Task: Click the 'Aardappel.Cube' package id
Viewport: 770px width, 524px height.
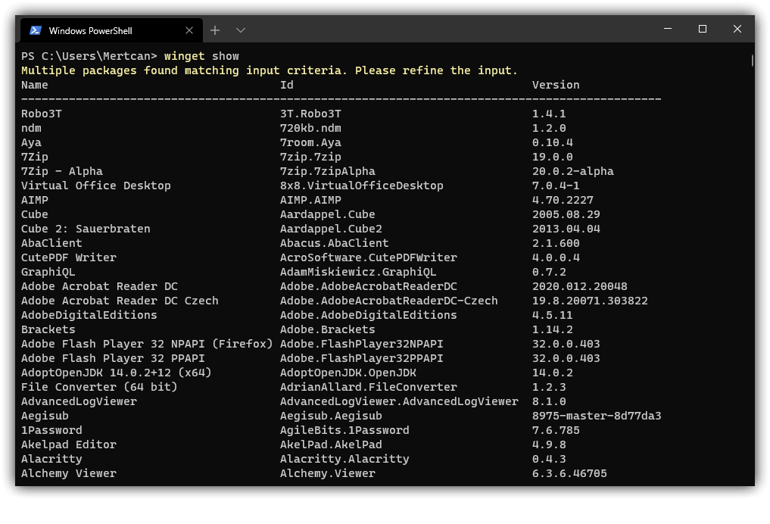Action: click(328, 214)
